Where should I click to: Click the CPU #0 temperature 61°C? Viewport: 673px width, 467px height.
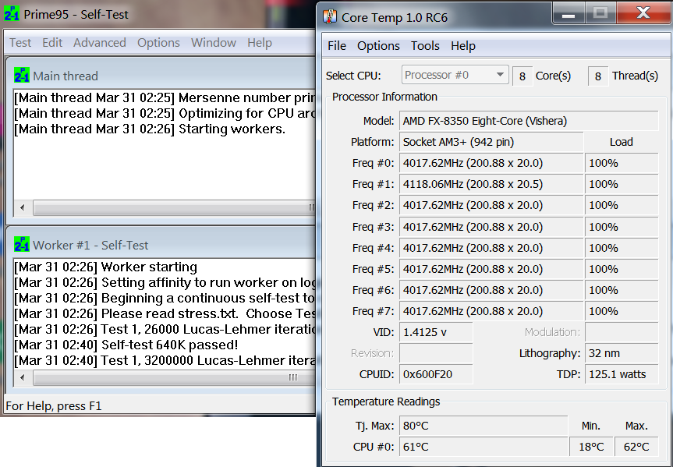tap(483, 447)
